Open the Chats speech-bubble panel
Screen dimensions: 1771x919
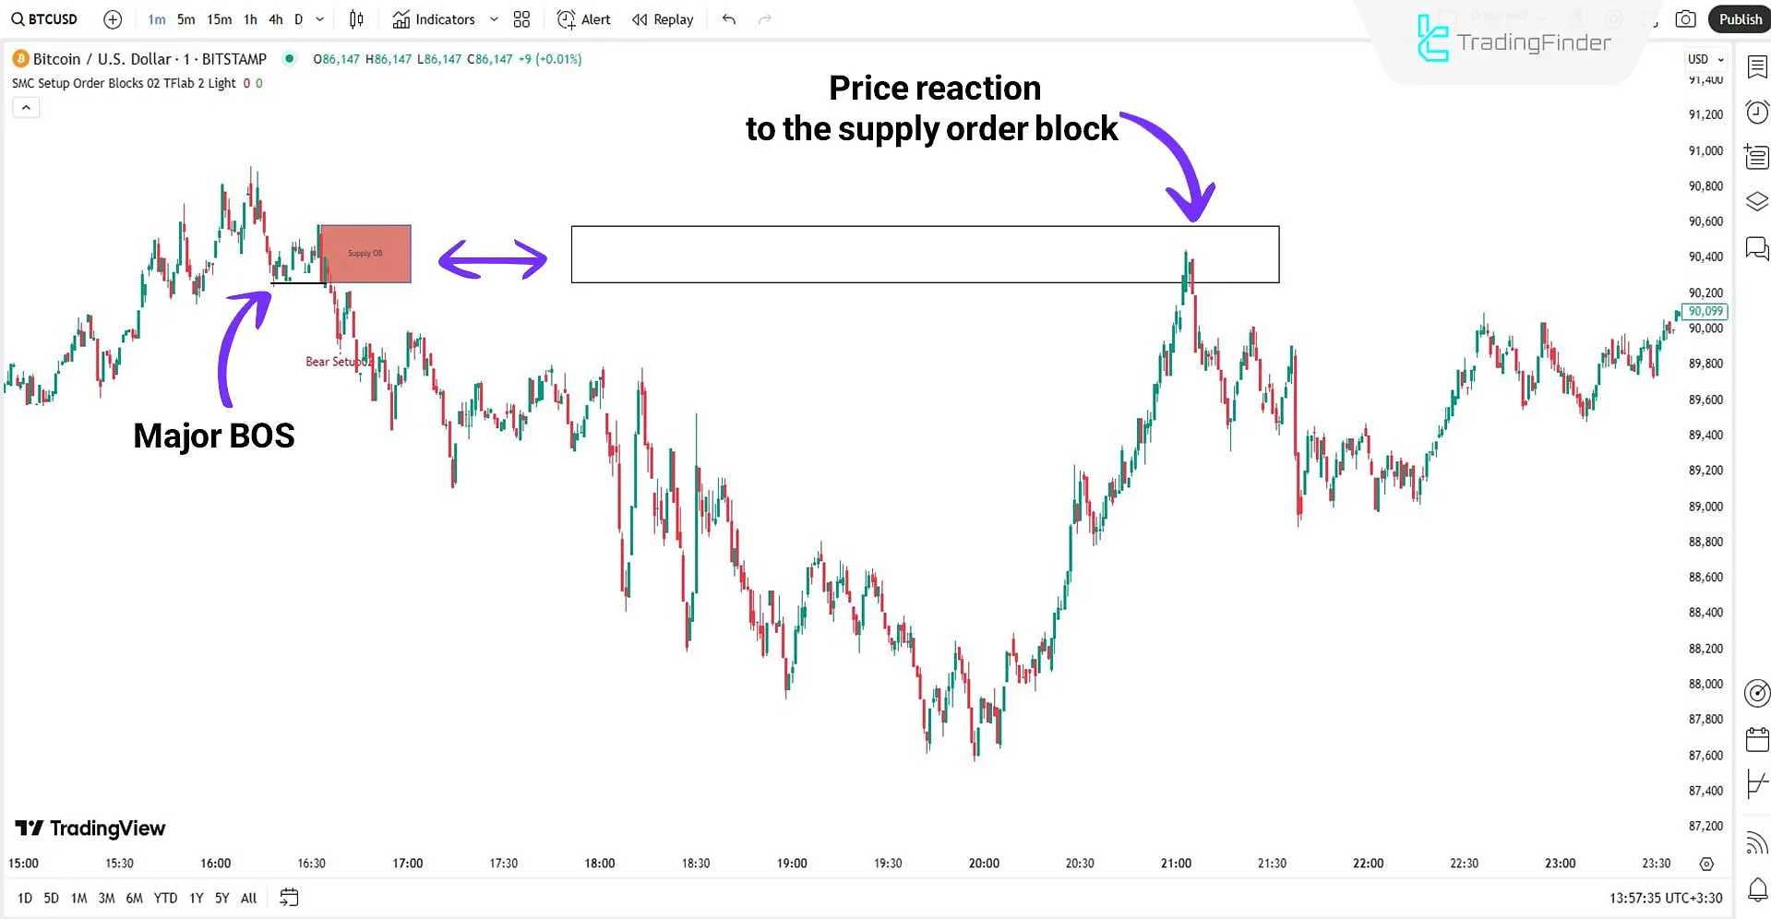pyautogui.click(x=1756, y=248)
